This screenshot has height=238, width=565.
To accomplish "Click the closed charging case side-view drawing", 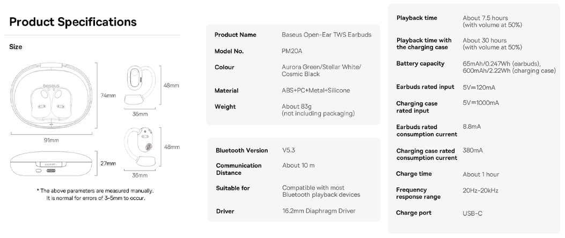I will [x=51, y=164].
